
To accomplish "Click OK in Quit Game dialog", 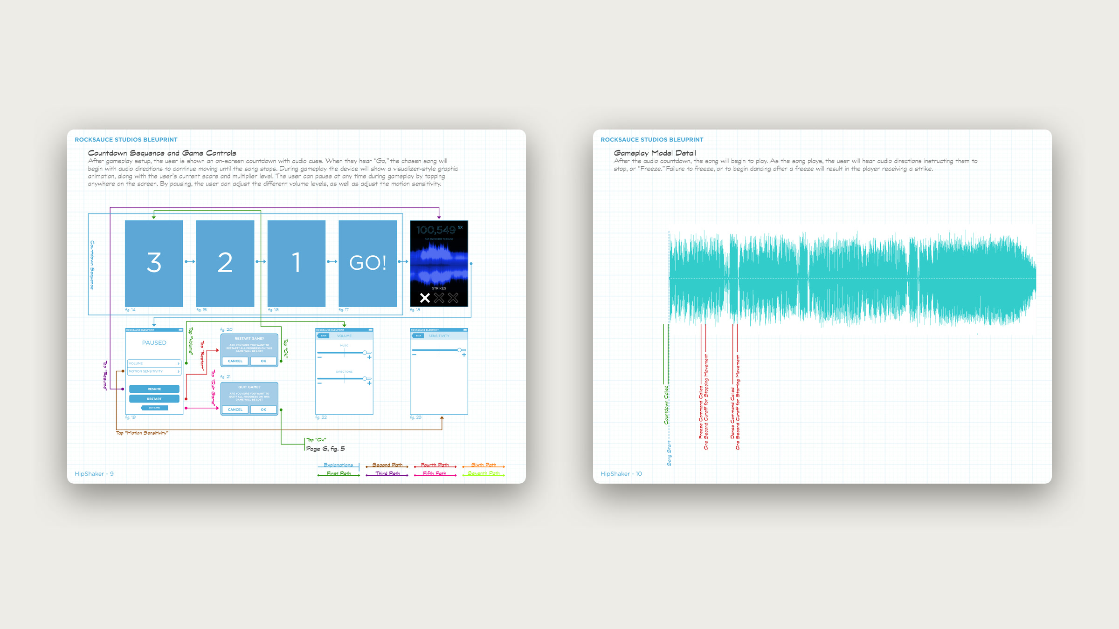I will 263,410.
